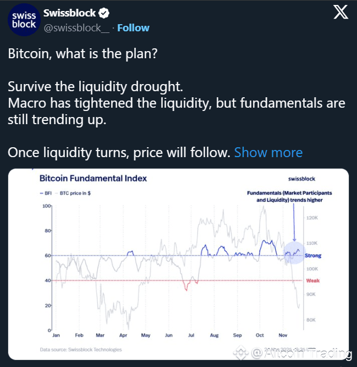Click the BFI legend marker
The width and height of the screenshot is (357, 367).
click(x=45, y=193)
